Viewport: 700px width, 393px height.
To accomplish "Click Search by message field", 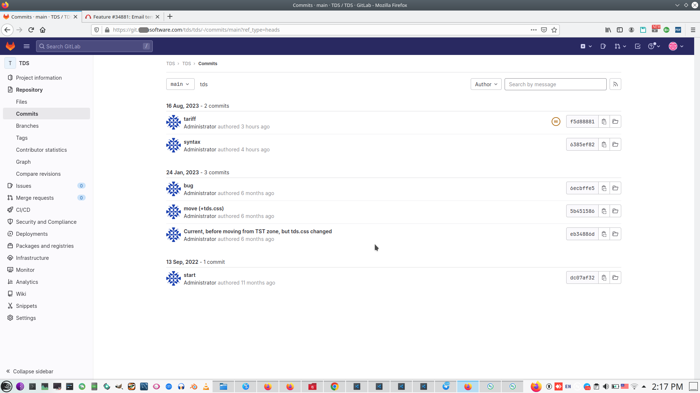I will pyautogui.click(x=555, y=84).
